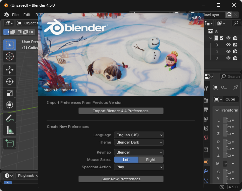Choose Left for Mouse Select

pos(126,160)
